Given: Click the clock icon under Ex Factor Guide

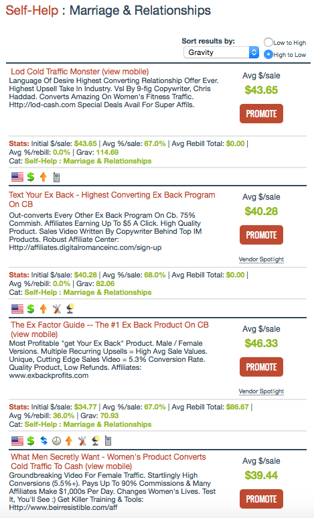Looking at the screenshot, I should 57,441.
